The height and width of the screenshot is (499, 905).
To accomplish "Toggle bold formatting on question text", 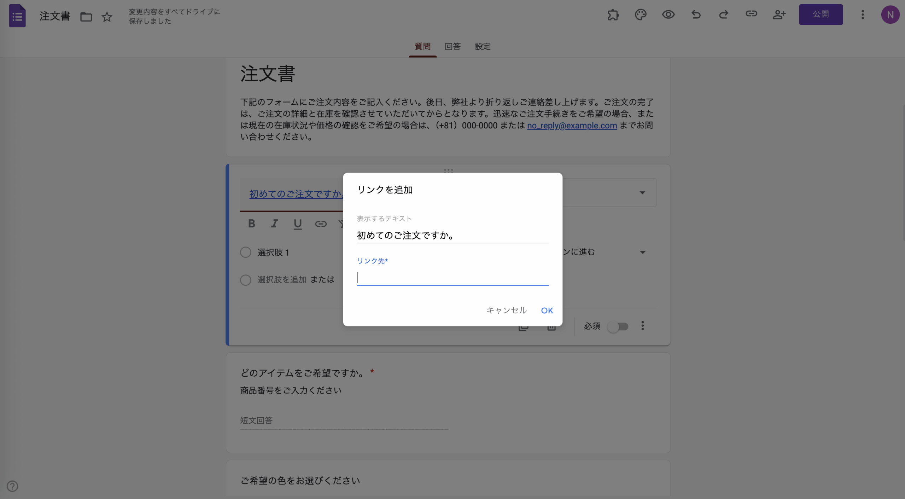I will (x=251, y=224).
